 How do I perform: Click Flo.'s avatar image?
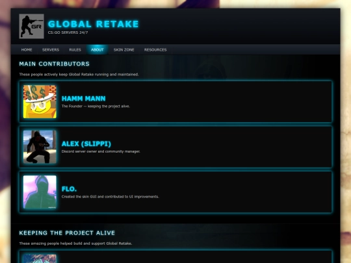point(40,192)
